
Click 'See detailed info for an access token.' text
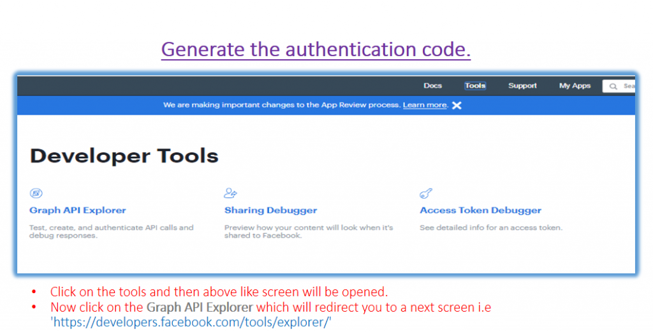click(491, 227)
